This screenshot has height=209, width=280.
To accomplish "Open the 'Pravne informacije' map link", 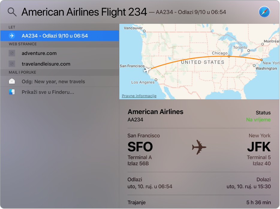I will pyautogui.click(x=139, y=96).
